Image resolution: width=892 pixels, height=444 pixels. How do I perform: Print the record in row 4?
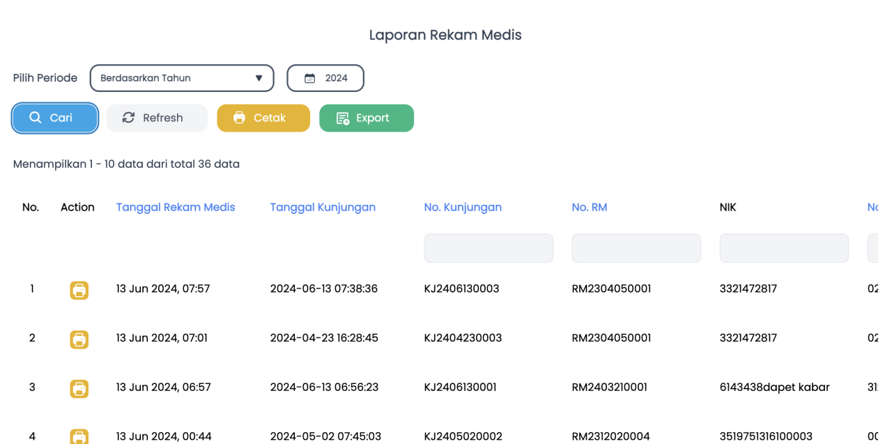[79, 437]
